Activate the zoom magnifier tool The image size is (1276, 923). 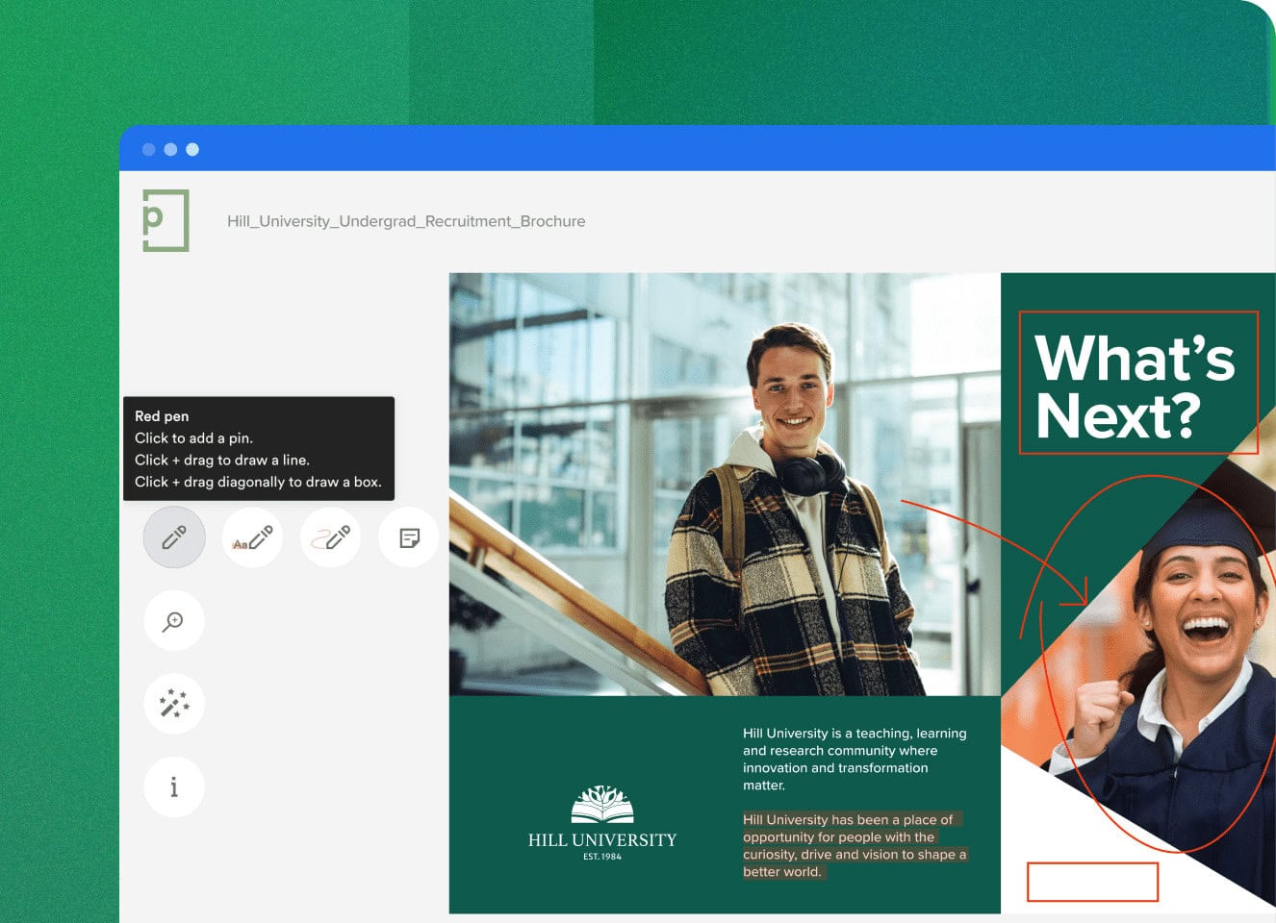tap(173, 620)
